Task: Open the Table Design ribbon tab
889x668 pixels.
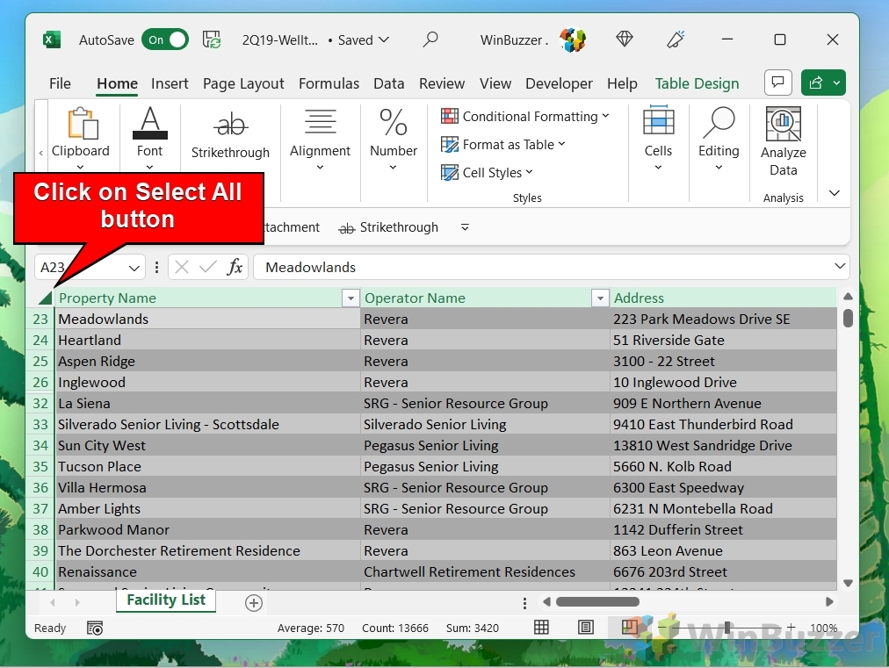Action: [697, 83]
